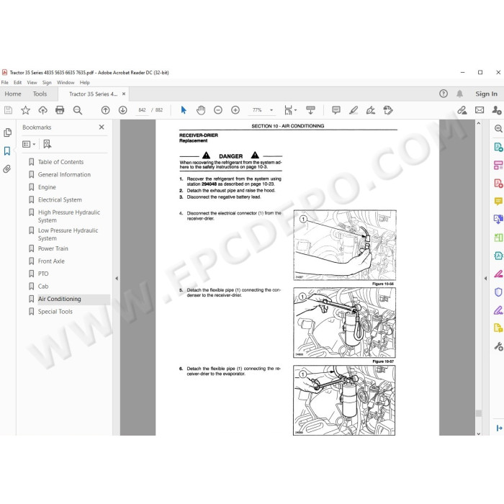Open fit page options tool
504x504 pixels.
[288, 110]
